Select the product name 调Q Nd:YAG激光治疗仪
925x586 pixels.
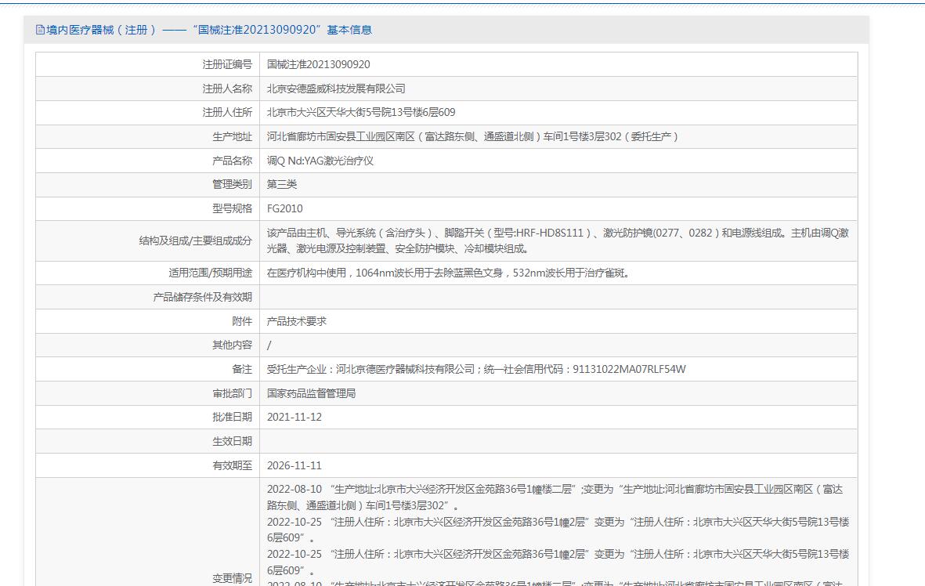(x=320, y=161)
